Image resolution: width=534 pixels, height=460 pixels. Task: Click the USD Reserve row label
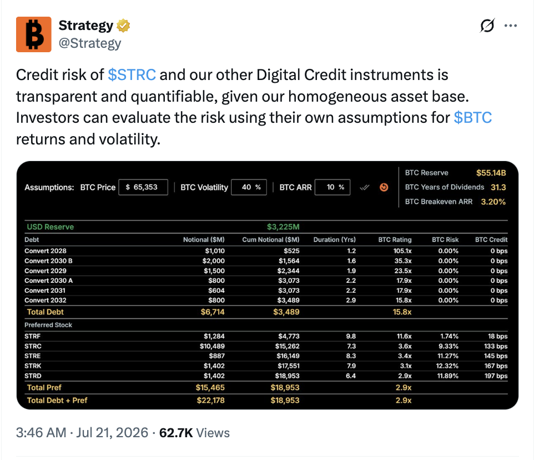click(51, 227)
